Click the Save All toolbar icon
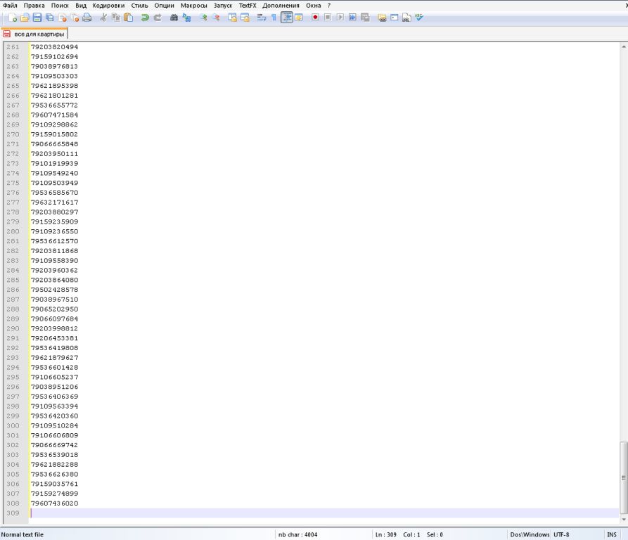 [x=50, y=17]
